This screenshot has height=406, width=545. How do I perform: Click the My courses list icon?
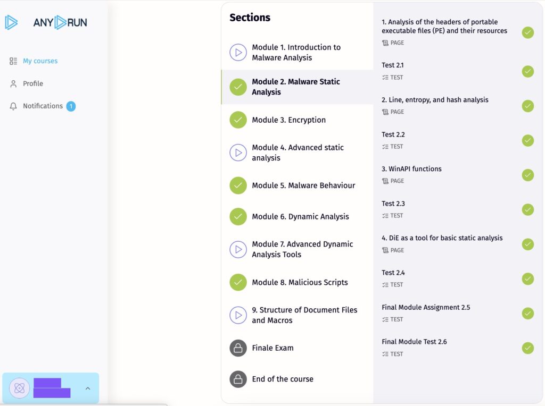point(13,61)
